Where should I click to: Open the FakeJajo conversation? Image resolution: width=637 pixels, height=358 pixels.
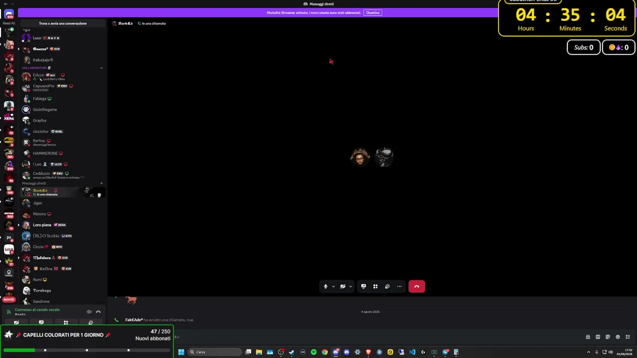coord(62,60)
